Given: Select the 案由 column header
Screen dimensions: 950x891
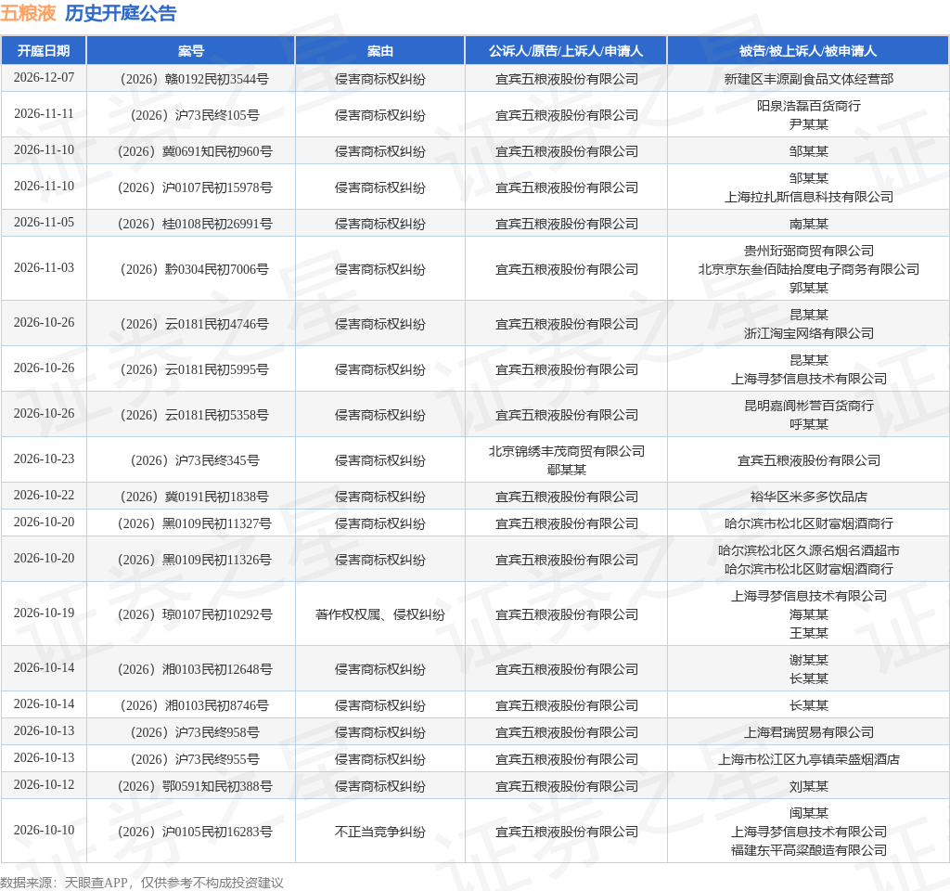Looking at the screenshot, I should tap(379, 51).
